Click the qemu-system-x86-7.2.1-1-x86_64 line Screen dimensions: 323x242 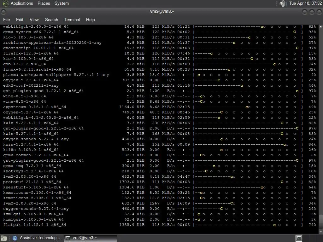(159, 32)
